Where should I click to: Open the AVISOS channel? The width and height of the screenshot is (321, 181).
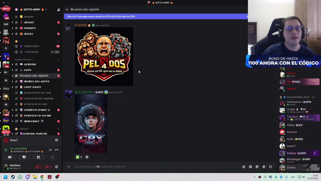[37, 22]
